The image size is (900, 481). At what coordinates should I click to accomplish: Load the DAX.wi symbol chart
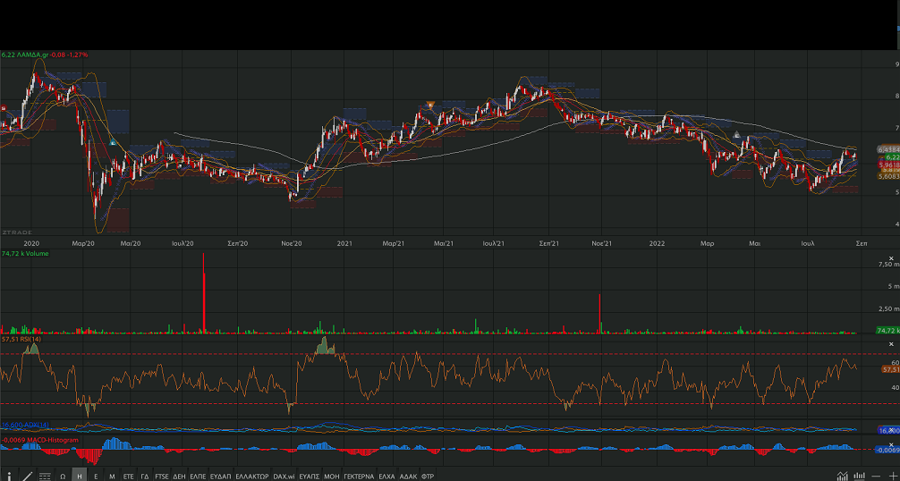coord(284,476)
